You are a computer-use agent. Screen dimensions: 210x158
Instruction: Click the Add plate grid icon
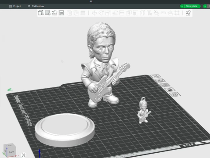(48, 13)
